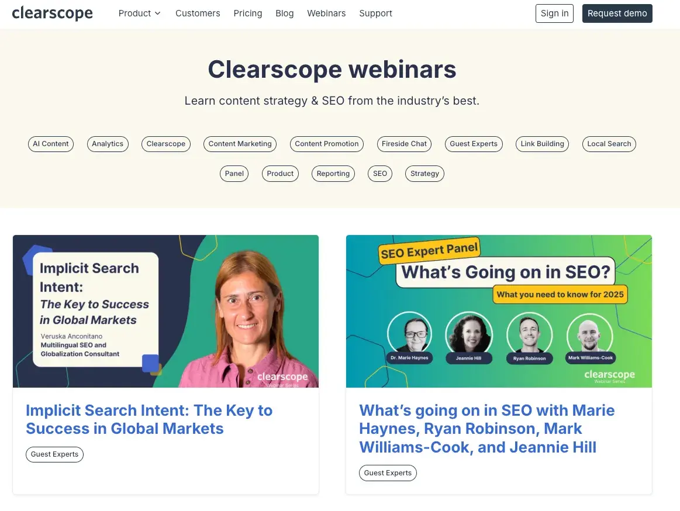Click the Clearscope logo
Viewport: 680px width, 511px height.
coord(52,13)
